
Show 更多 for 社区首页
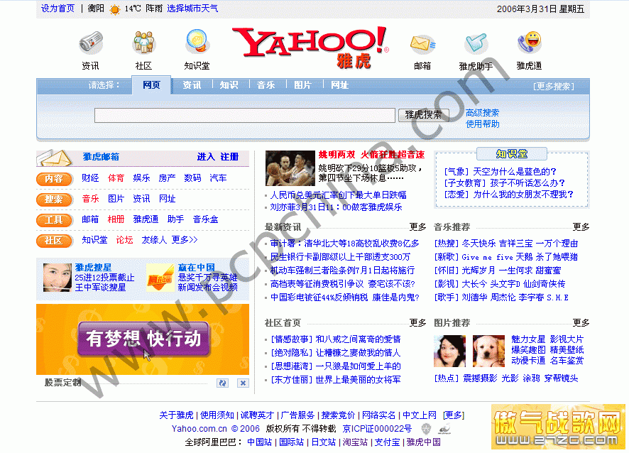(417, 323)
